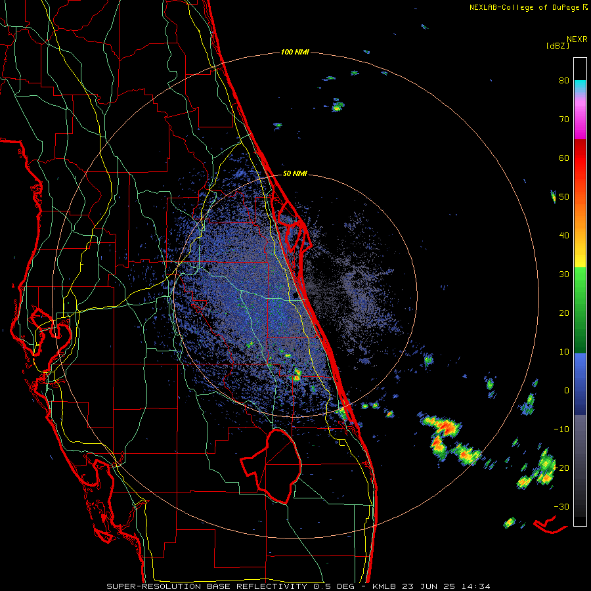591x591 pixels.
Task: Click the 0 value on dBZ scale
Action: pos(567,391)
